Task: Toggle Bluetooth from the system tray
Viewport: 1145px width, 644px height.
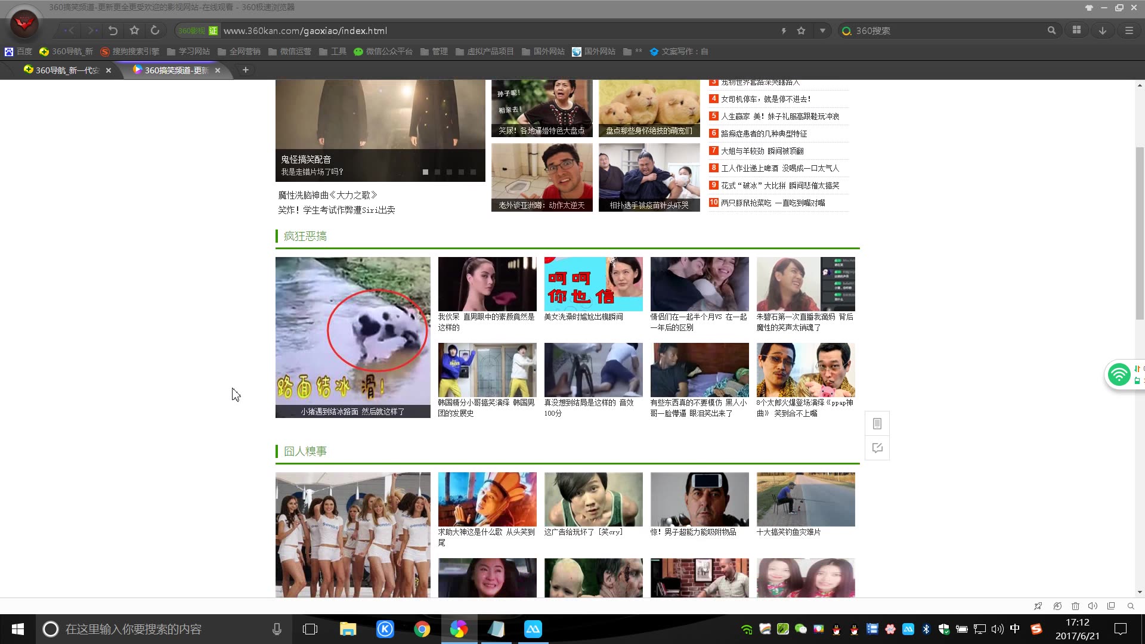Action: (926, 629)
